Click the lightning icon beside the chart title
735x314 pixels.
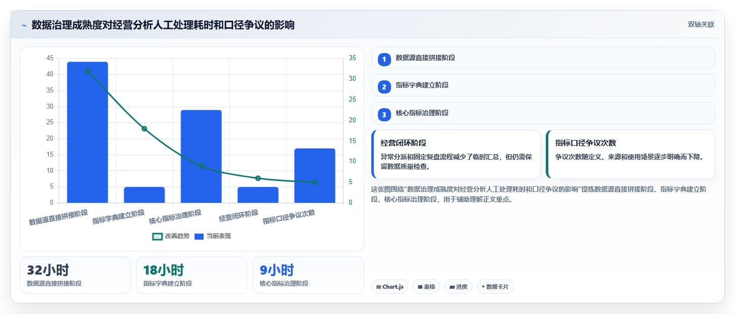(x=24, y=25)
